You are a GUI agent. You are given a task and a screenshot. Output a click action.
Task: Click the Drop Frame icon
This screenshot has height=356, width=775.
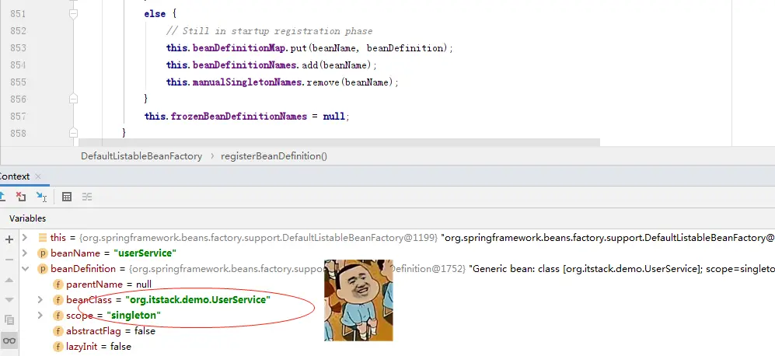(x=21, y=197)
